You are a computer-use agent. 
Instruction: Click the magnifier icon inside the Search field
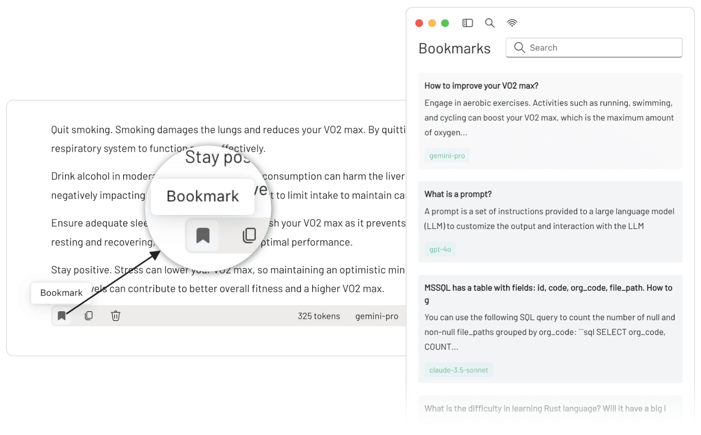(519, 47)
